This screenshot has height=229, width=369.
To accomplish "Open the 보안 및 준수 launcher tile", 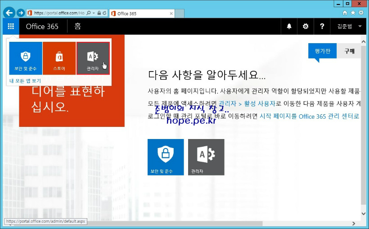I will coord(26,58).
